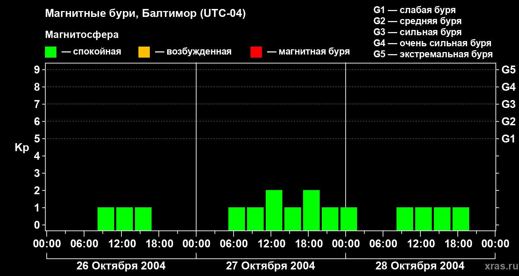Click 'G3 — сильная буря' description
Image resolution: width=519 pixels, height=276 pixels.
click(x=417, y=32)
